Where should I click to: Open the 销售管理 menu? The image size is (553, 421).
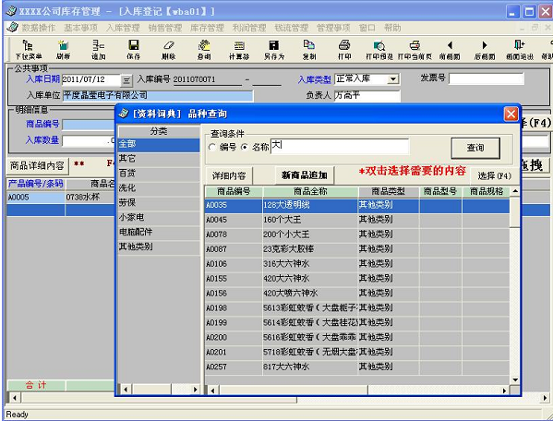(x=165, y=28)
